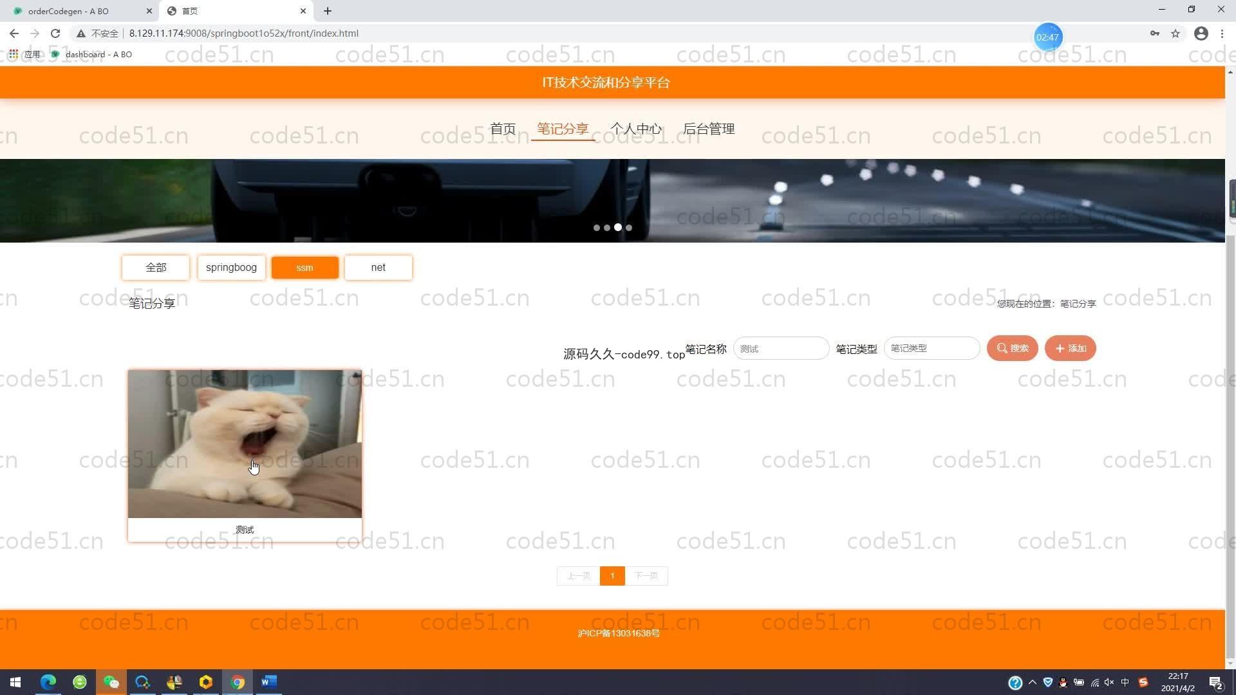1236x695 pixels.
Task: Reload the page with refresh icon
Action: 55,33
